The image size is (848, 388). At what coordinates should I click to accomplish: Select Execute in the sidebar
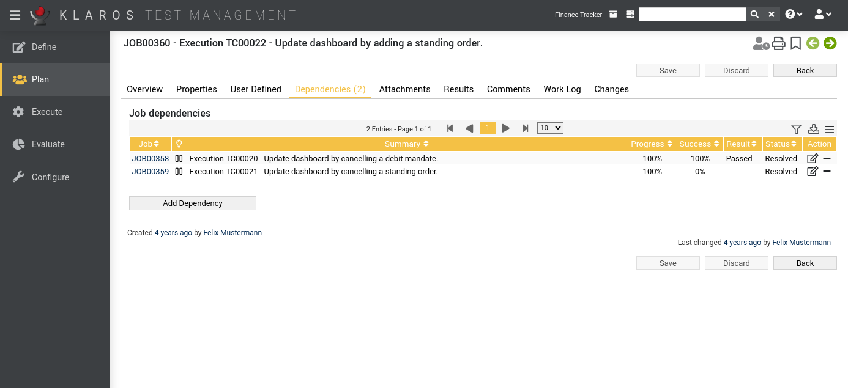point(47,112)
